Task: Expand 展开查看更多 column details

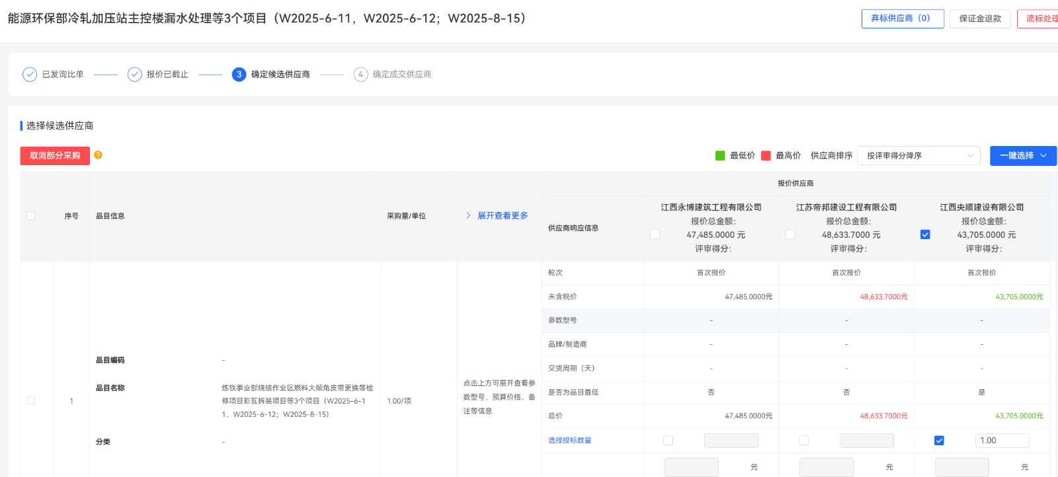Action: (x=503, y=216)
